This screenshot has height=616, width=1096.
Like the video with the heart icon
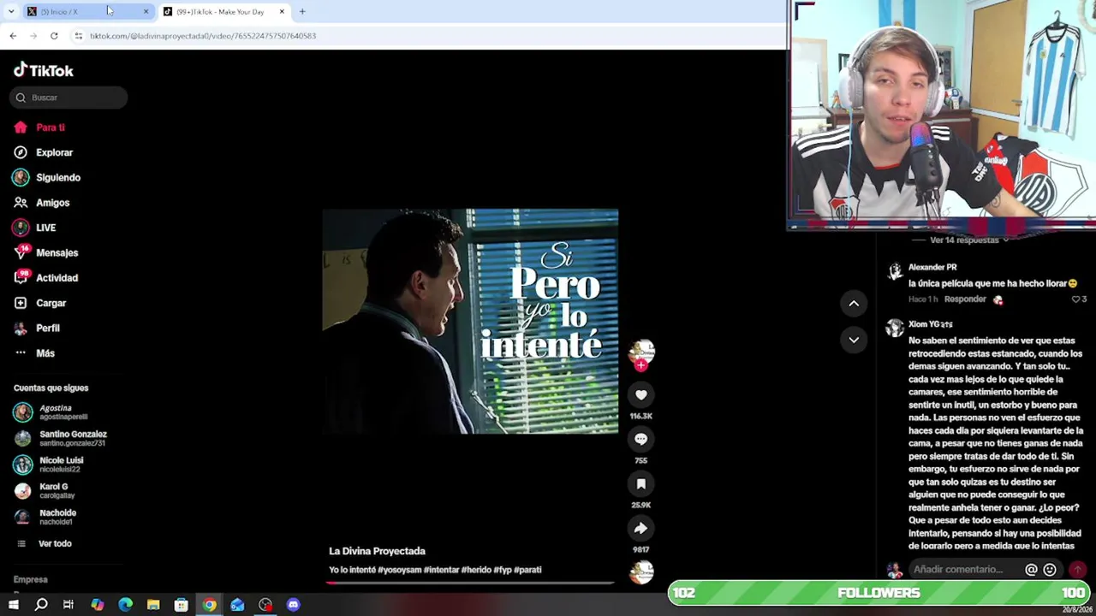pyautogui.click(x=640, y=394)
